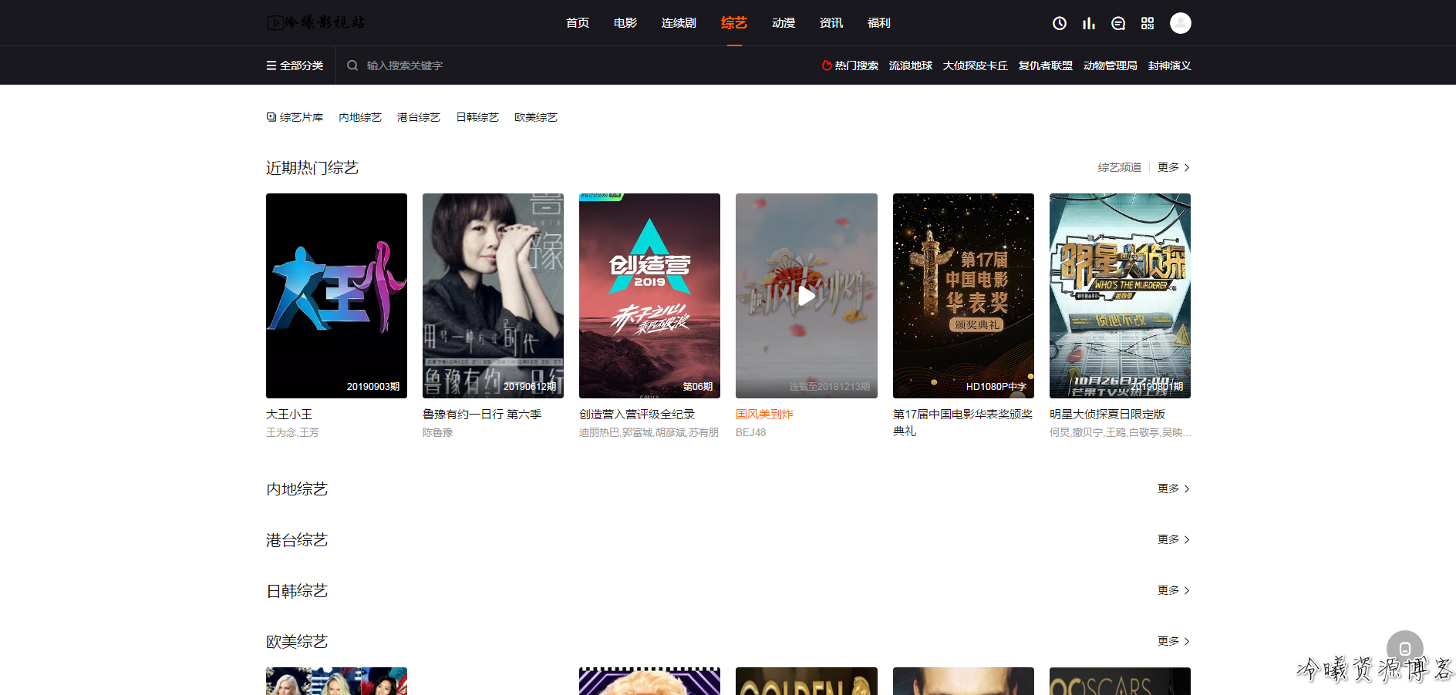Image resolution: width=1456 pixels, height=695 pixels.
Task: Click the 国风美到炸 title link
Action: [x=764, y=415]
